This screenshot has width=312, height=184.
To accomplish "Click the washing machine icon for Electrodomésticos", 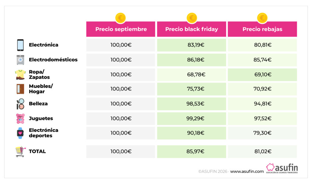I will click(20, 60).
